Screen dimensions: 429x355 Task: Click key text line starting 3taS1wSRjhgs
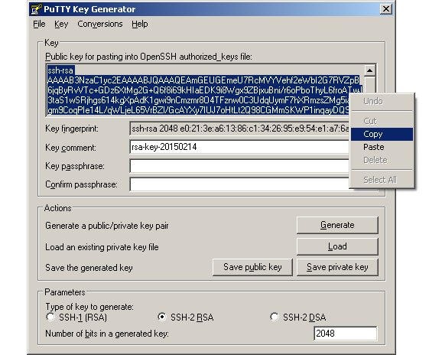click(x=198, y=100)
